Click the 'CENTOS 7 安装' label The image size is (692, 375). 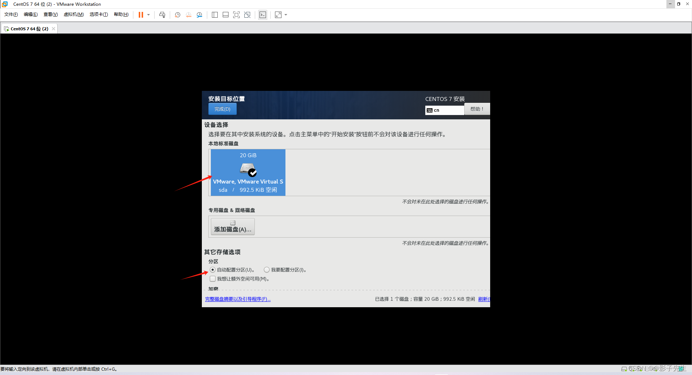pyautogui.click(x=445, y=99)
